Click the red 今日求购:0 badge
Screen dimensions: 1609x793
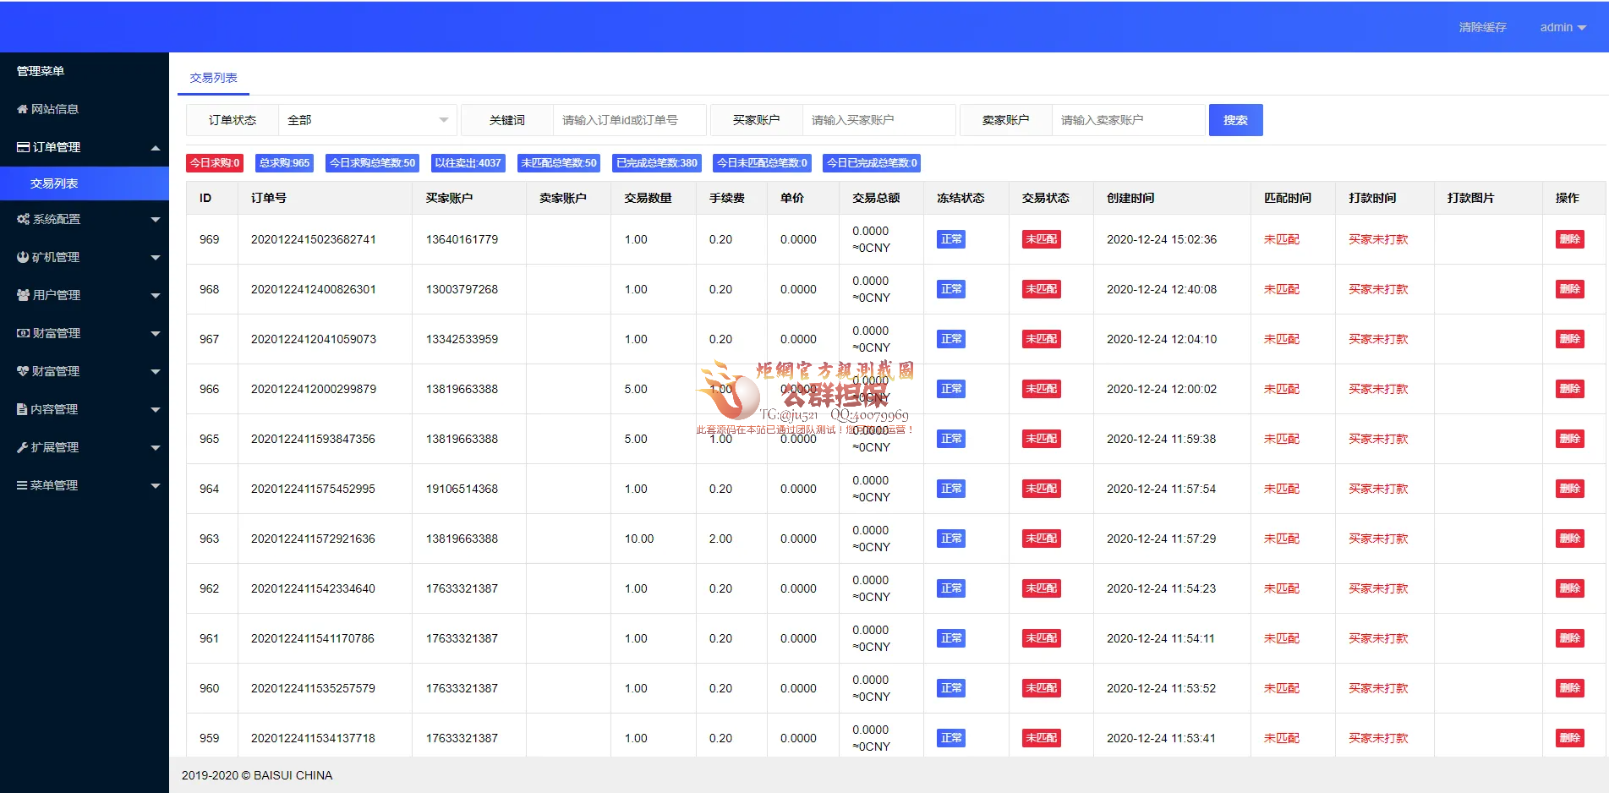click(x=215, y=163)
